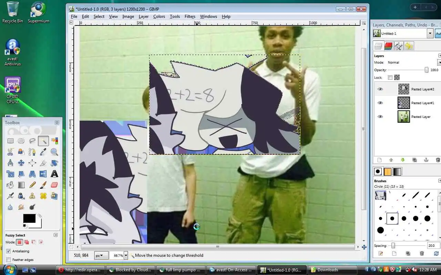Switch to the Channels tab

tap(389, 46)
